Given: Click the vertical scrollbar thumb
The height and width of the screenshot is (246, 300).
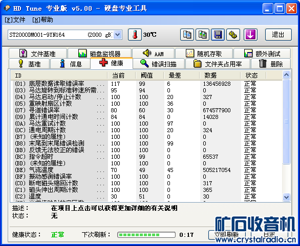Looking at the screenshot, I should pyautogui.click(x=286, y=121).
